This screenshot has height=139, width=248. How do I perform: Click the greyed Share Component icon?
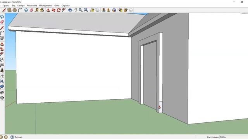click(131, 10)
